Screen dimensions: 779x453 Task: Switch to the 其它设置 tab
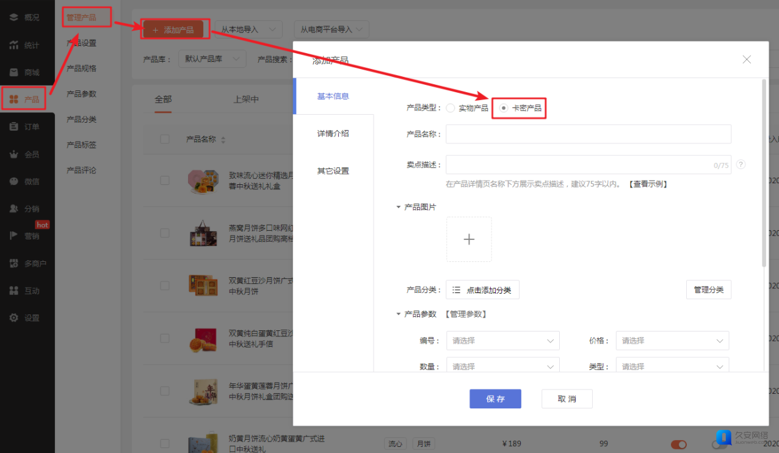(x=333, y=171)
